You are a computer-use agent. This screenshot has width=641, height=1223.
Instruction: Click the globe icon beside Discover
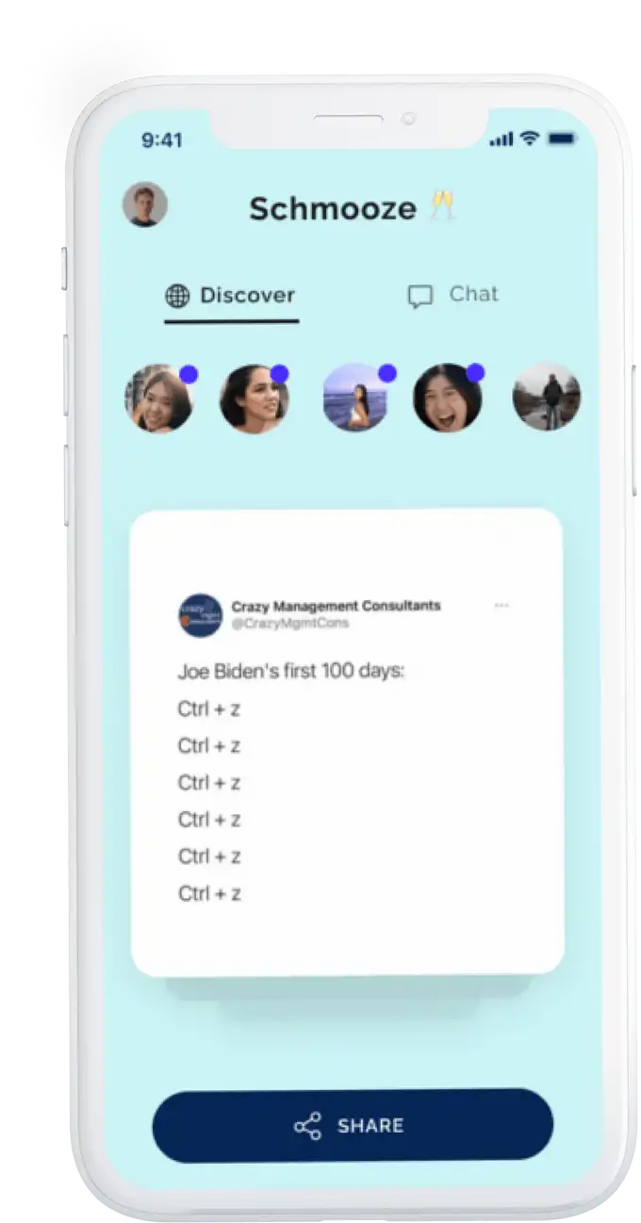click(177, 296)
